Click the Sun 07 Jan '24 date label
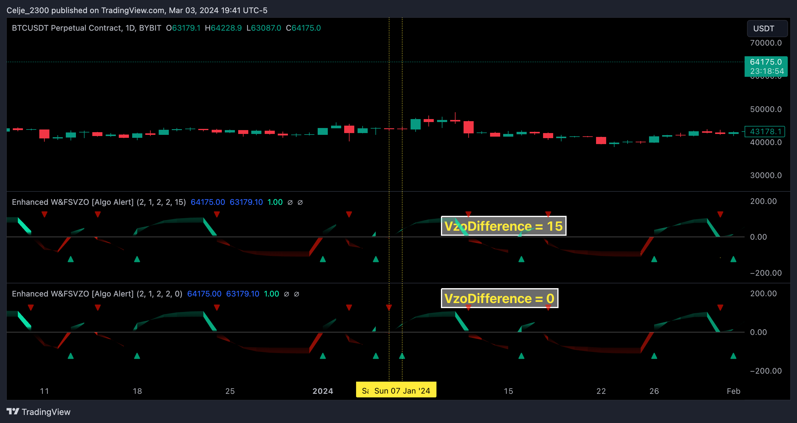The height and width of the screenshot is (423, 797). pos(402,391)
